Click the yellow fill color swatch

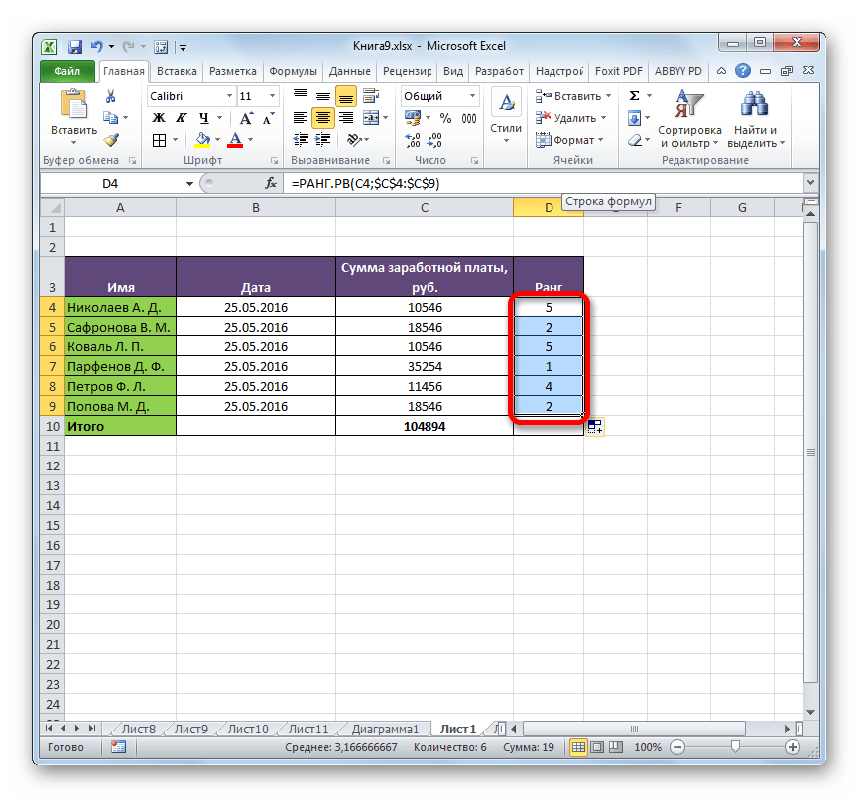point(202,140)
